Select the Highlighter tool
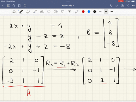The width and height of the screenshot is (136, 102). [x=35, y=12]
